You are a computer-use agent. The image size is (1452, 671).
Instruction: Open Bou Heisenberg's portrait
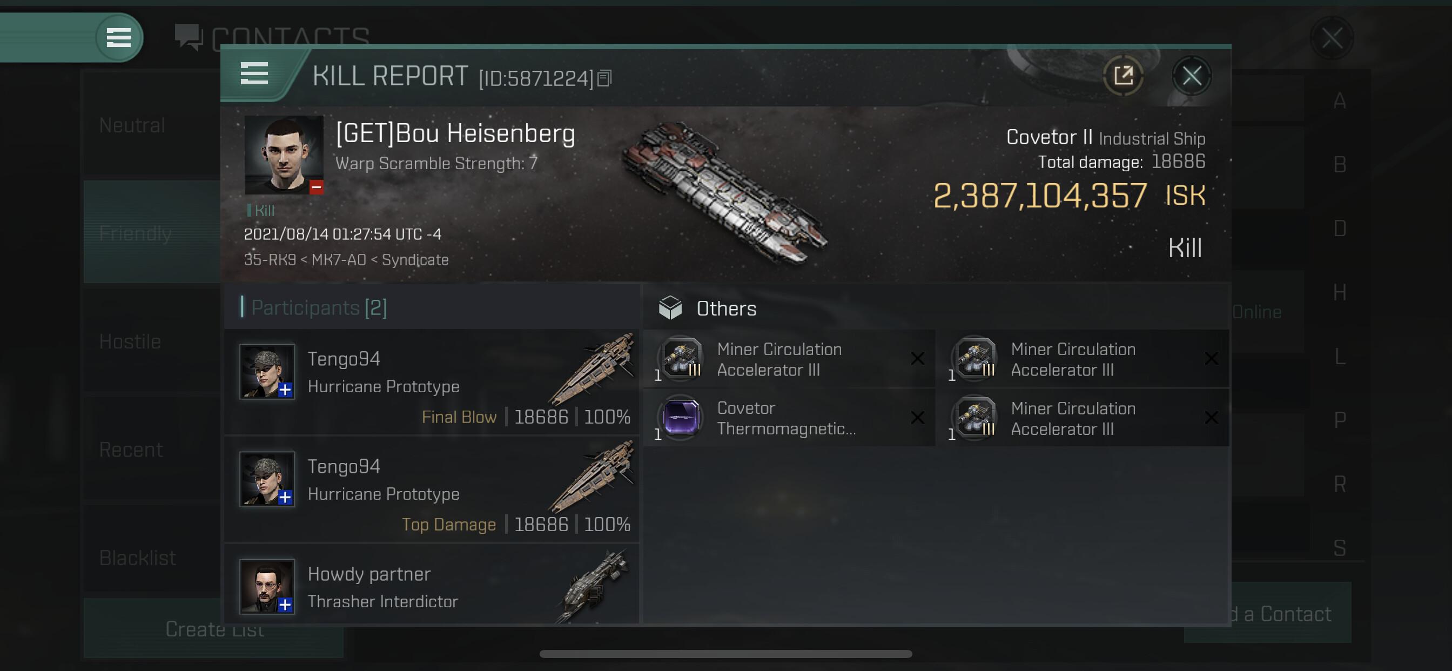(284, 155)
